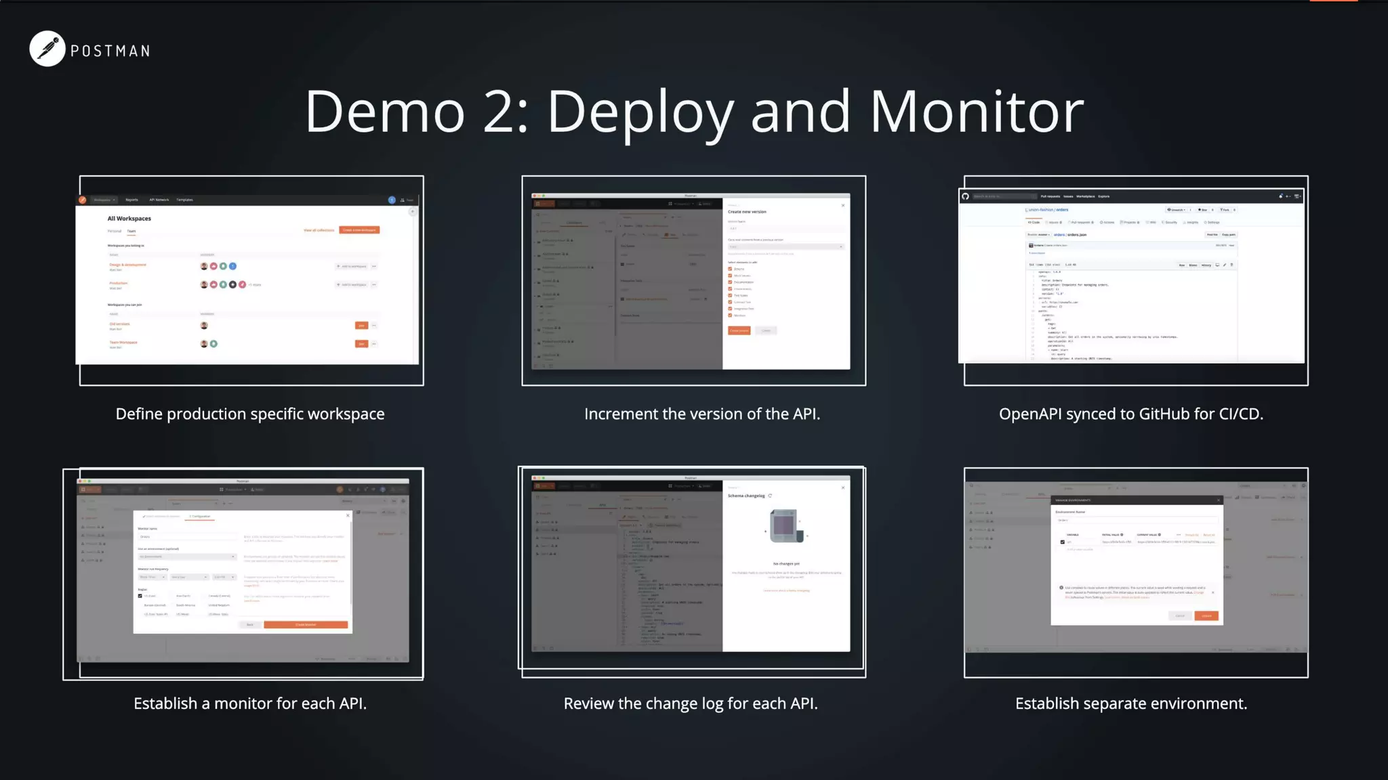The height and width of the screenshot is (780, 1388).
Task: Click the Monitor name input field
Action: tap(187, 536)
